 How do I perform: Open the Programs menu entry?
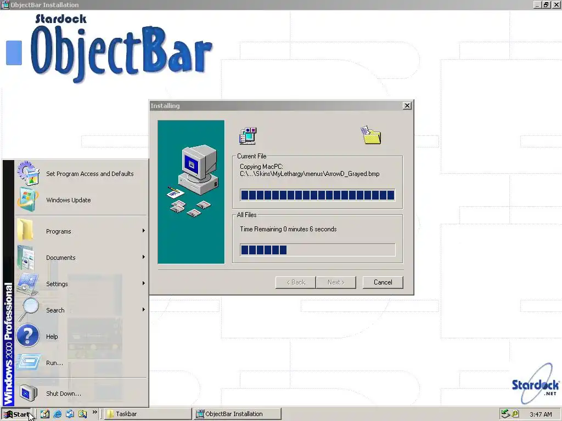coord(81,231)
